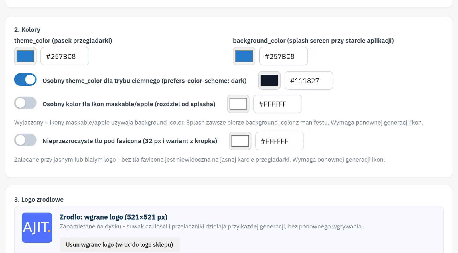458x253 pixels.
Task: Edit the theme_color hex field #257BC8
Action: 65,56
